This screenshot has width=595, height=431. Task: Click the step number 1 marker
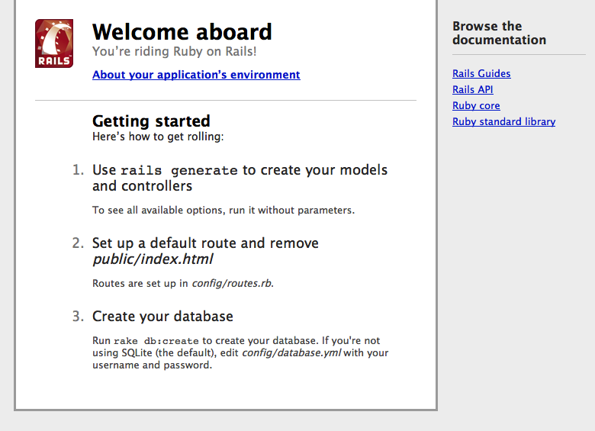[78, 169]
